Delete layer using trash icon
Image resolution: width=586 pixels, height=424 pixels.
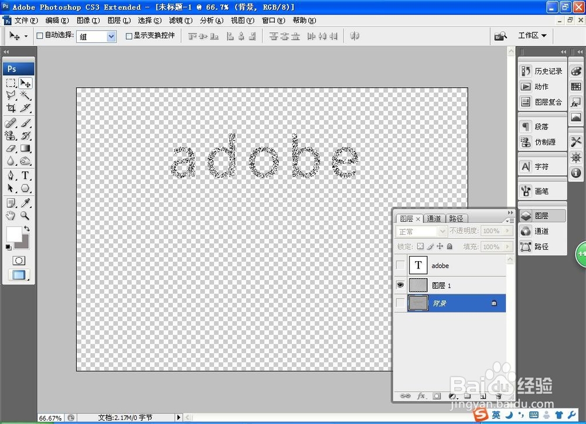point(498,396)
